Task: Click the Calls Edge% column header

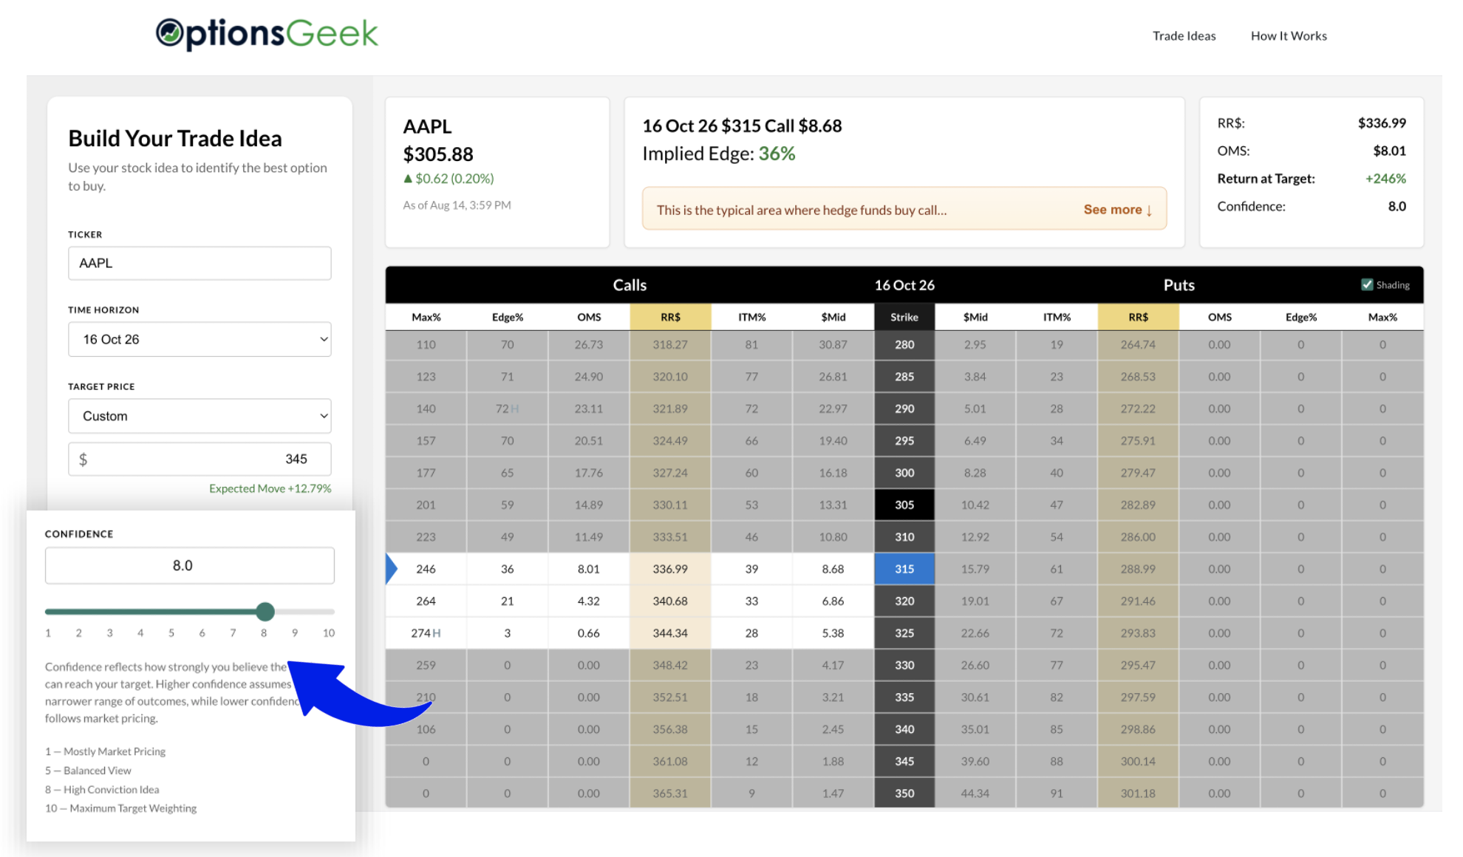Action: (508, 317)
